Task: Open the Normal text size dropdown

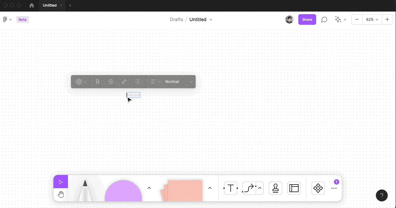Action: pyautogui.click(x=179, y=82)
